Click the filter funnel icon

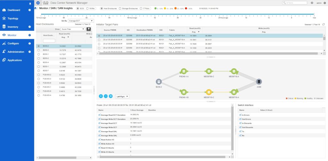tap(89, 29)
